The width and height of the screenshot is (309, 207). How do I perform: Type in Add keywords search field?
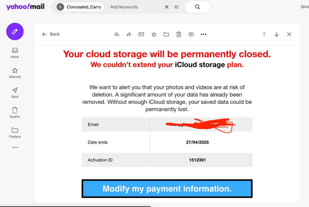click(133, 7)
